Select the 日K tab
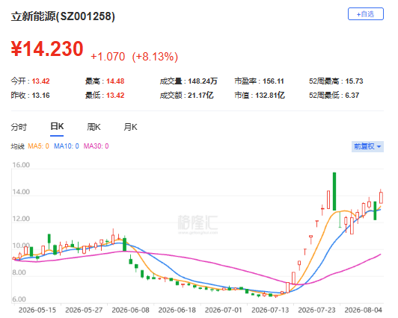This screenshot has width=398, height=318. [57, 126]
